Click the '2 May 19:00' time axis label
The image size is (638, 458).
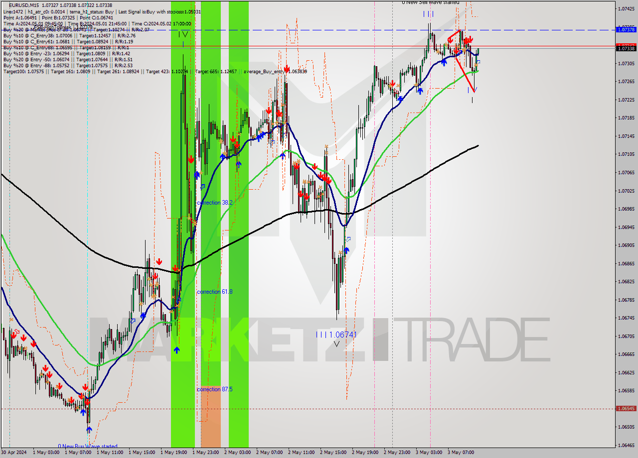[365, 453]
